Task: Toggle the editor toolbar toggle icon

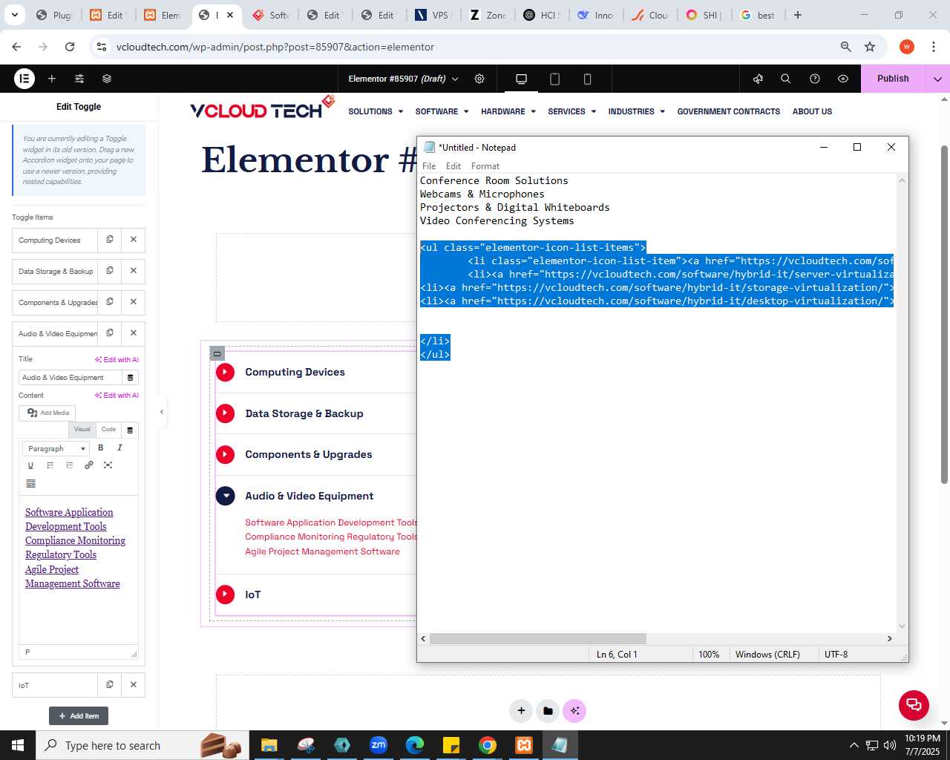Action: click(30, 484)
